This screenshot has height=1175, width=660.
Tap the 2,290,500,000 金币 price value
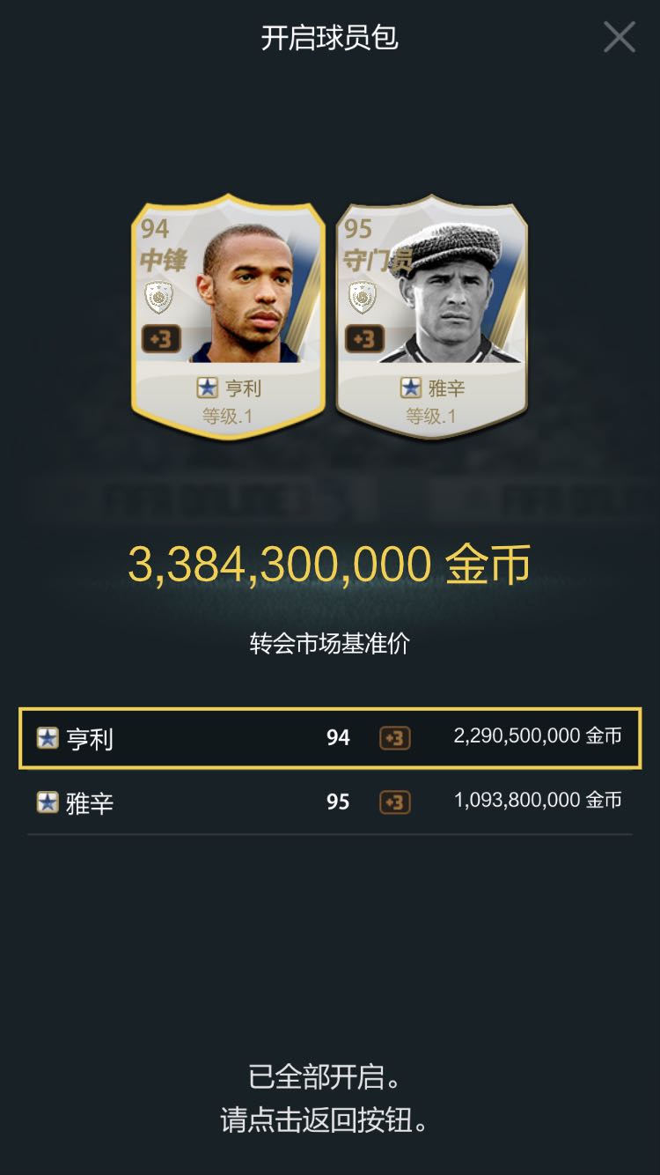tap(538, 736)
